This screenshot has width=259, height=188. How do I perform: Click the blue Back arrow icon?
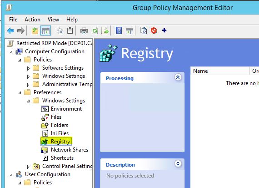pos(10,30)
